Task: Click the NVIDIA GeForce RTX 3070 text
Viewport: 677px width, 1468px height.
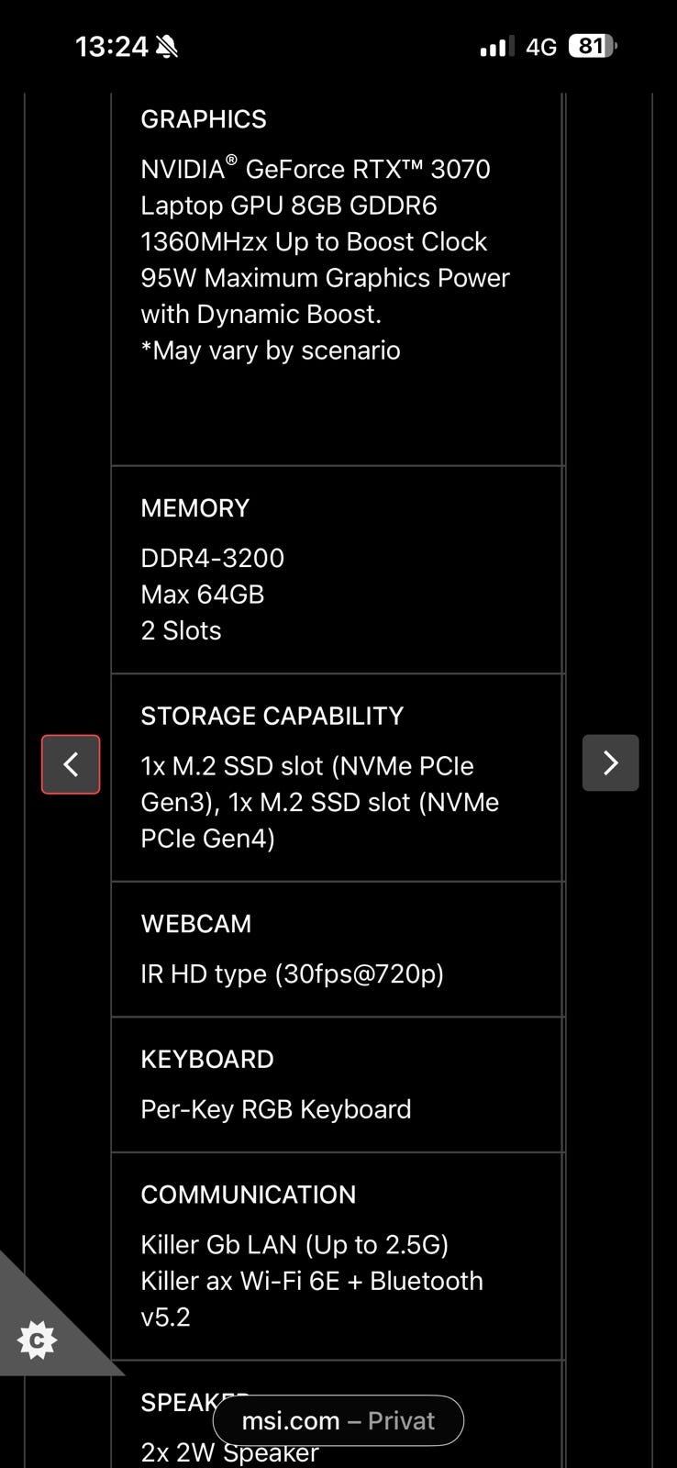Action: [x=316, y=170]
